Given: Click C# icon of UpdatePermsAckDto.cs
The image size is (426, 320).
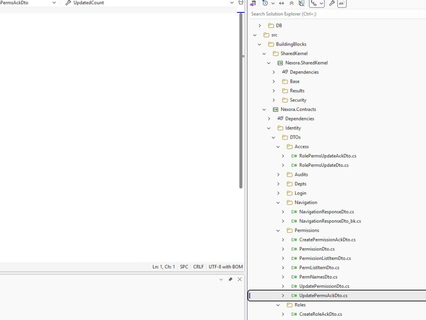Looking at the screenshot, I should coord(294,296).
